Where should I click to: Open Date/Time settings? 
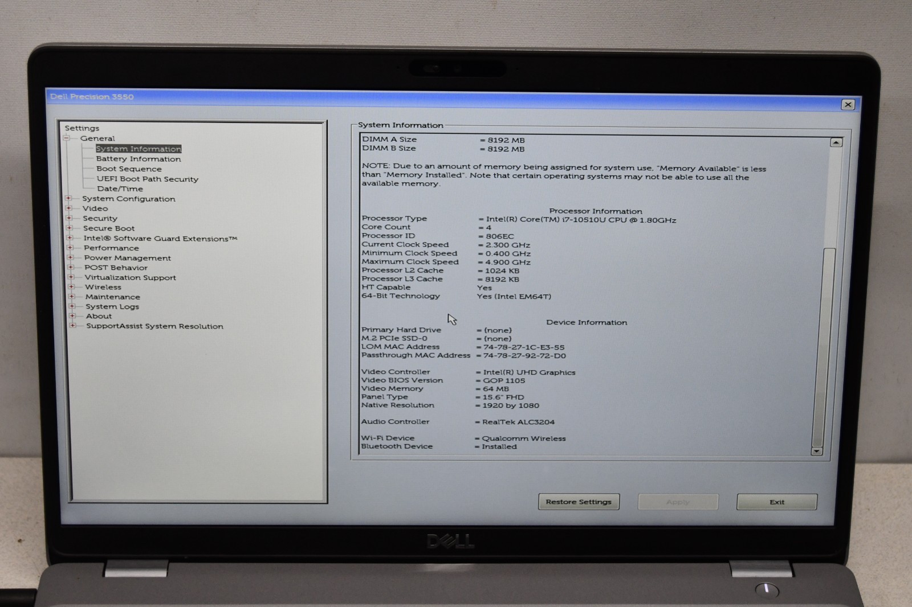click(120, 188)
